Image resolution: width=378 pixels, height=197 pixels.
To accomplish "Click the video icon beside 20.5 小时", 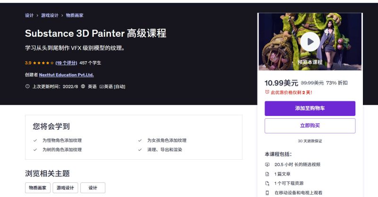I will pos(267,164).
